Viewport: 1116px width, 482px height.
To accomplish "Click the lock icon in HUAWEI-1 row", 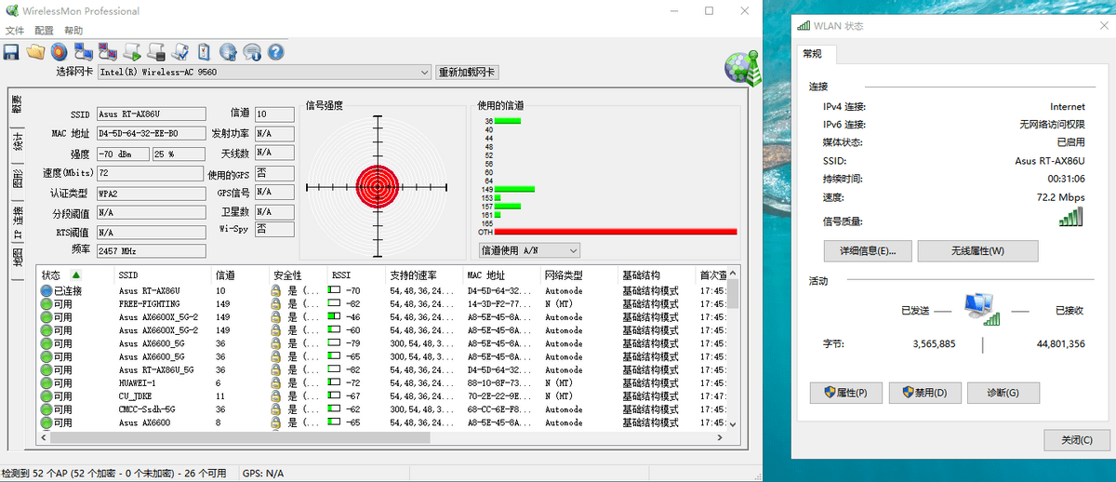I will [x=276, y=383].
